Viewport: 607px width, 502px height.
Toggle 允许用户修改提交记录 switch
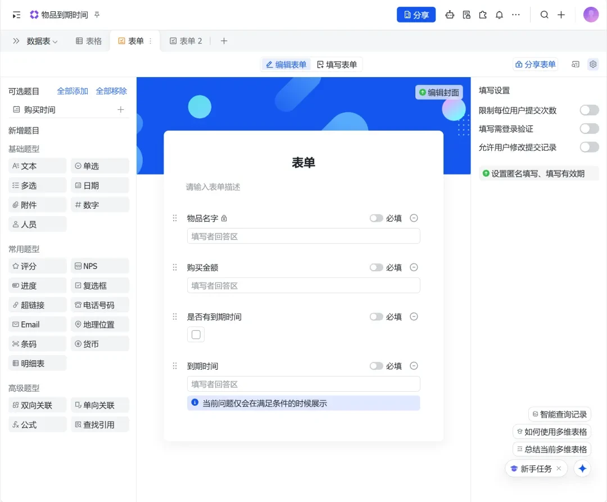click(x=589, y=147)
